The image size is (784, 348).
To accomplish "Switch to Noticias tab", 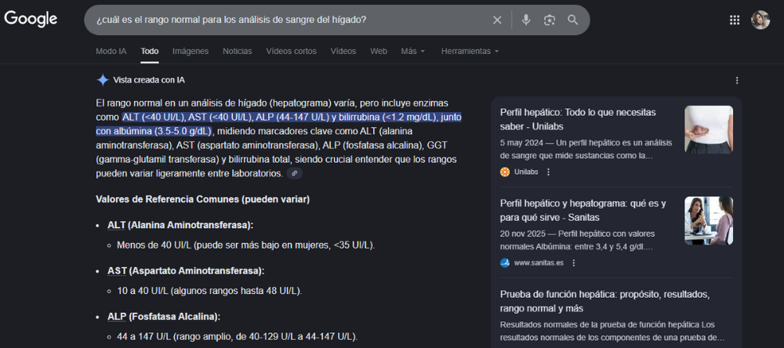I will (238, 51).
